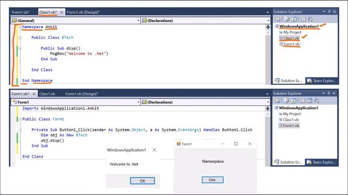
Task: Click the 'Namespace' label on Form1
Action: 213,161
